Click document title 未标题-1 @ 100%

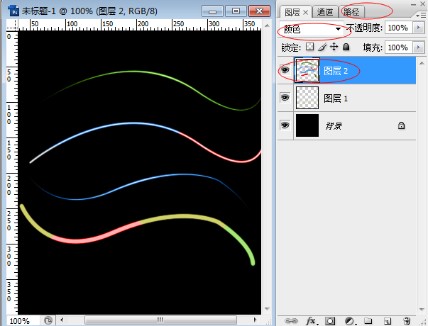(57, 11)
